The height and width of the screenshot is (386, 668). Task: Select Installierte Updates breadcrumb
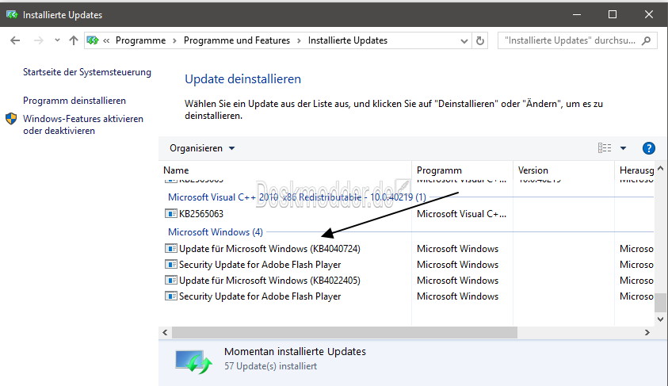pyautogui.click(x=348, y=40)
